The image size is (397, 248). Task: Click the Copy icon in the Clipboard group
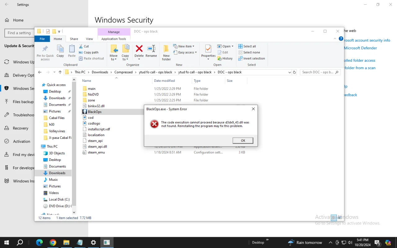pos(60,51)
